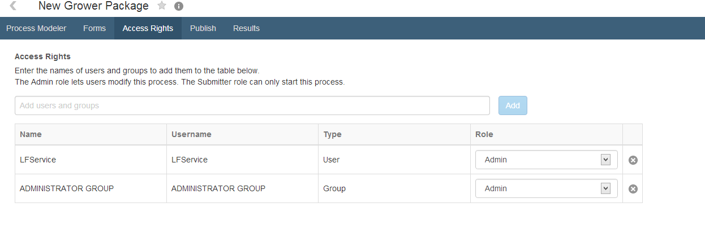The image size is (705, 229).
Task: Open the Forms tab
Action: coord(94,28)
